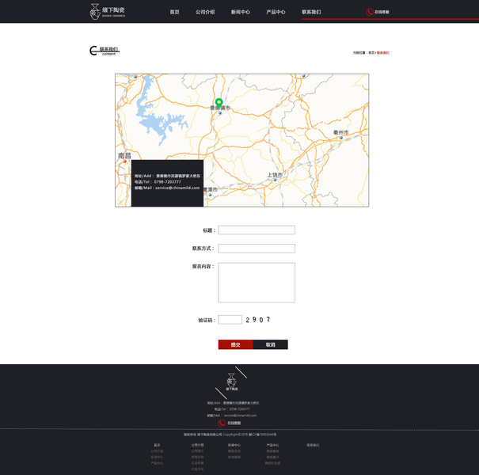The height and width of the screenshot is (475, 479).
Task: Open 新闻中心 in the top navigation
Action: (241, 12)
